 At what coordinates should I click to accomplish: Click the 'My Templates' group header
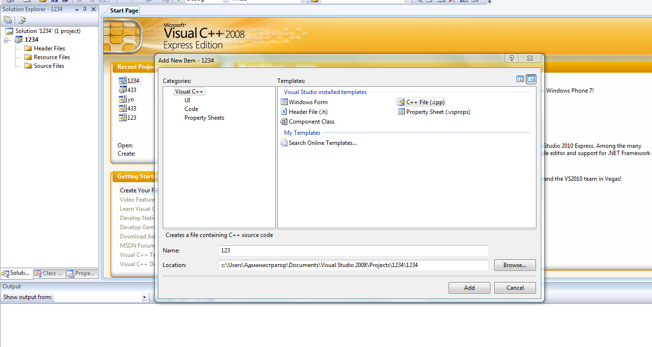302,133
